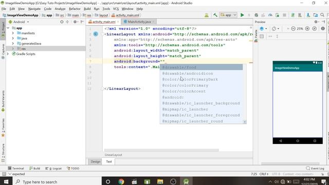The height and width of the screenshot is (185, 329).
Task: Click the Profile app gauge icon
Action: (x=270, y=15)
